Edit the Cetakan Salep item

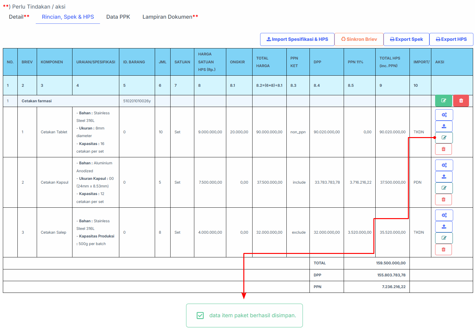(444, 238)
